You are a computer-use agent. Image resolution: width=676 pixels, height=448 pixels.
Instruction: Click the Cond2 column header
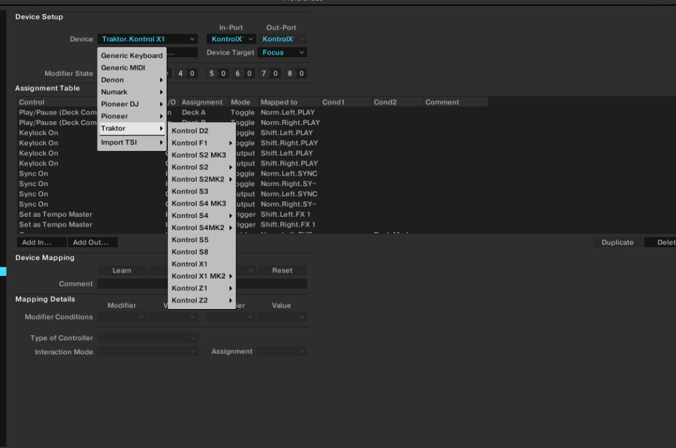tap(397, 102)
